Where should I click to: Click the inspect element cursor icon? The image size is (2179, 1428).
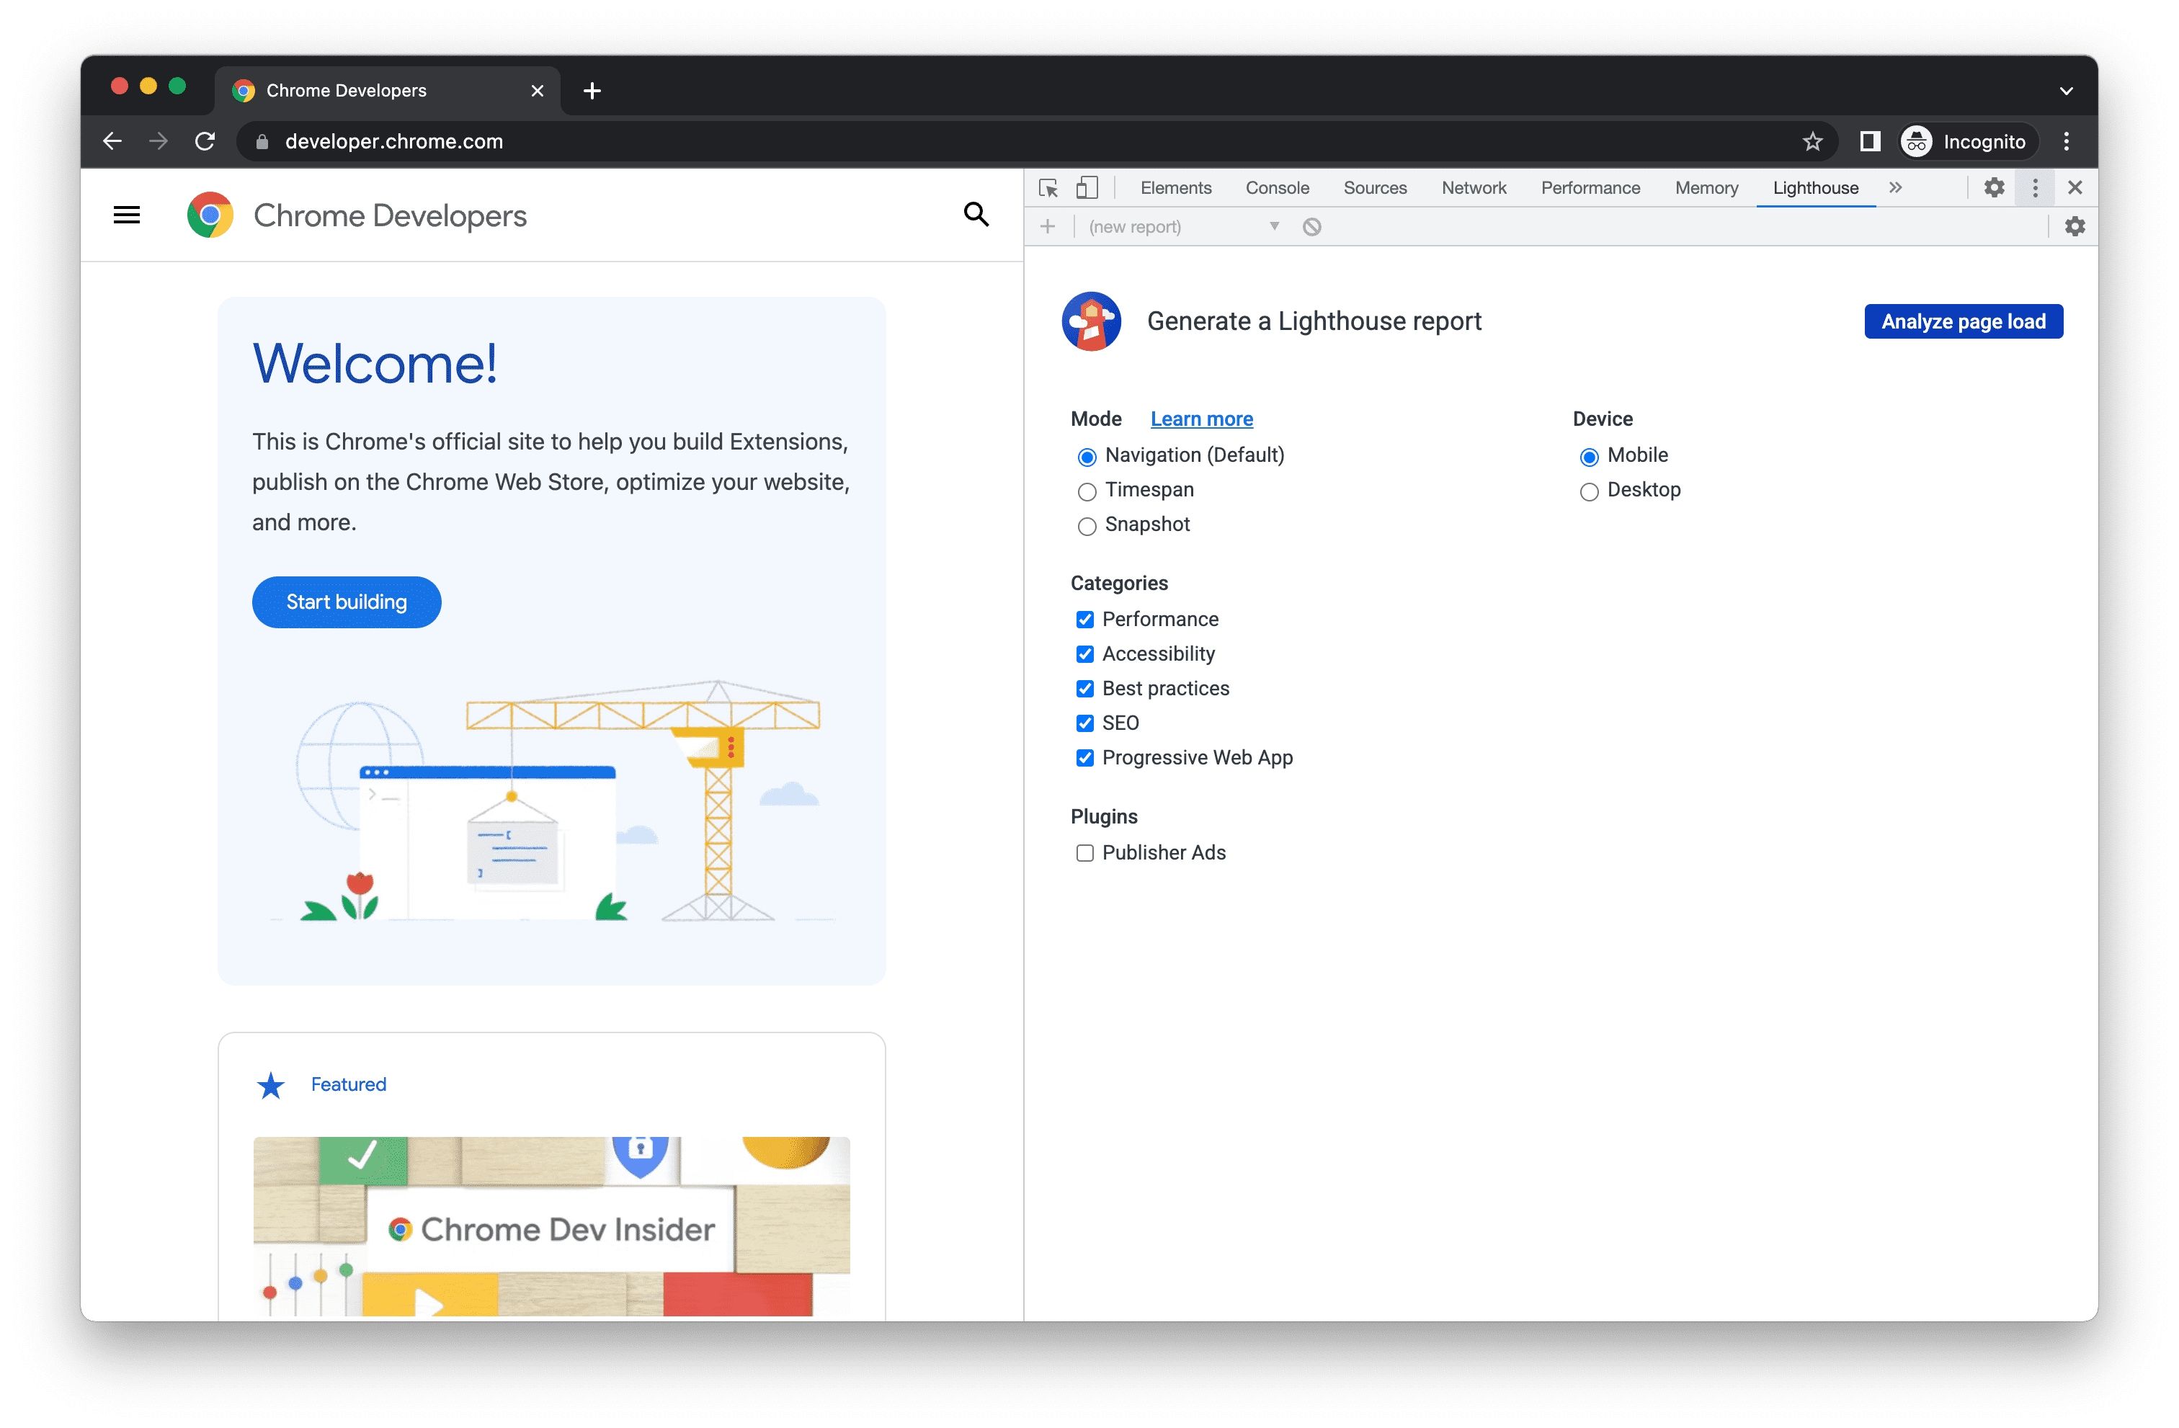1047,188
